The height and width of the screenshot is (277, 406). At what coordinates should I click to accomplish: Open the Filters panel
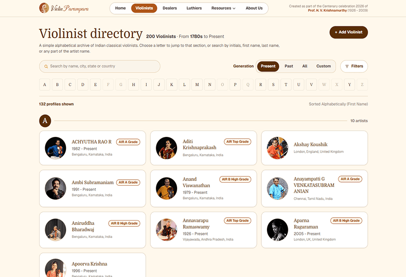354,66
